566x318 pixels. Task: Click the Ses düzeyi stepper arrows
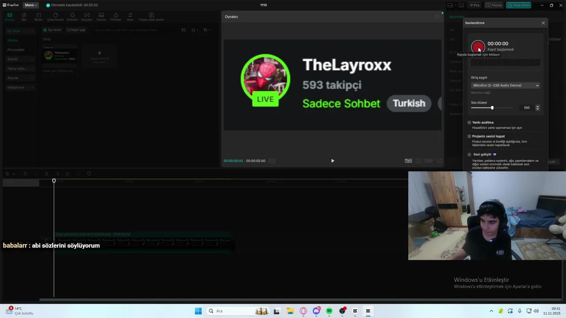point(537,108)
